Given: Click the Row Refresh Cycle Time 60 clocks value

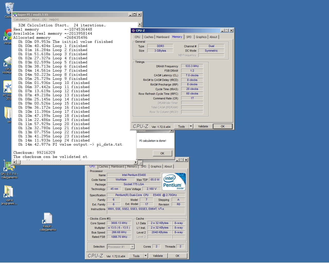Looking at the screenshot, I should (x=192, y=93).
